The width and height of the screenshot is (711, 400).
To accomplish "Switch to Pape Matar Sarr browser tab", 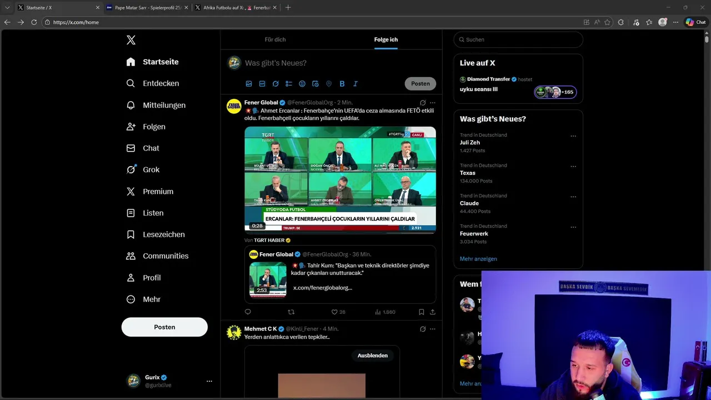I will [x=147, y=8].
